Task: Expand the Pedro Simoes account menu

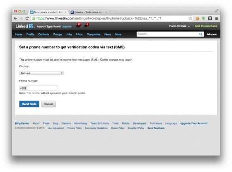Action: click(179, 26)
